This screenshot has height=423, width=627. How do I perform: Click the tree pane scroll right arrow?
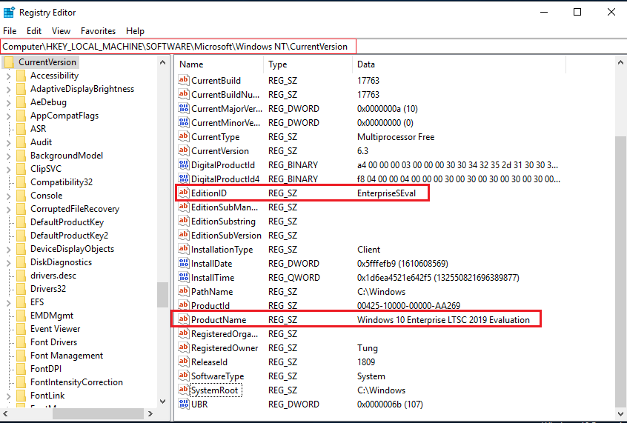[150, 413]
